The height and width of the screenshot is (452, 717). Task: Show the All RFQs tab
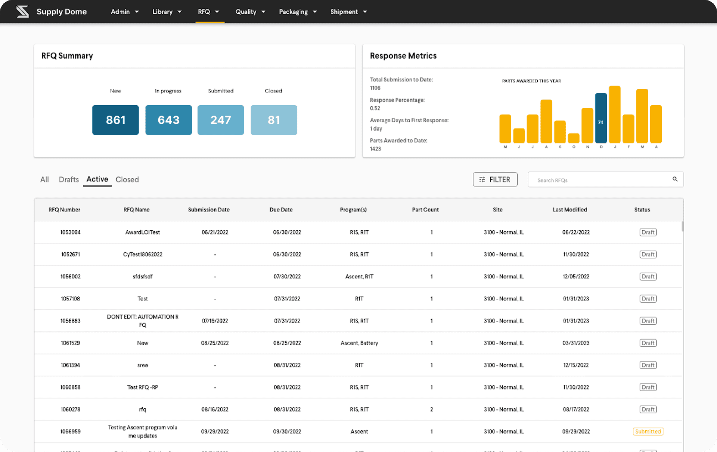click(44, 179)
